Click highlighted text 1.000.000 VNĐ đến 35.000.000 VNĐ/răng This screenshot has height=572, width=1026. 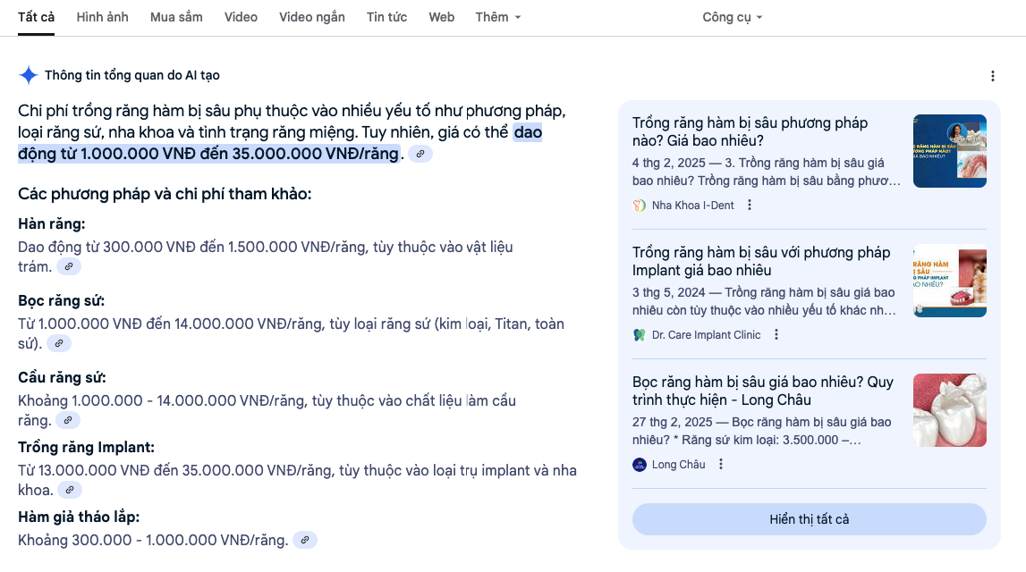(240, 154)
